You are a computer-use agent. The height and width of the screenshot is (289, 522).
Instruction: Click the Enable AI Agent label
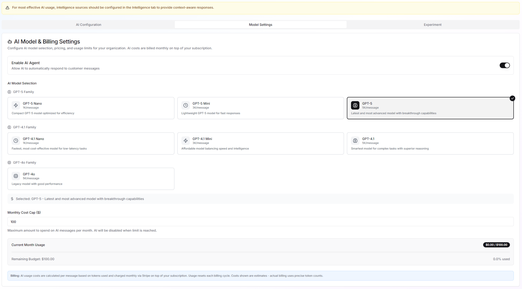(x=26, y=63)
